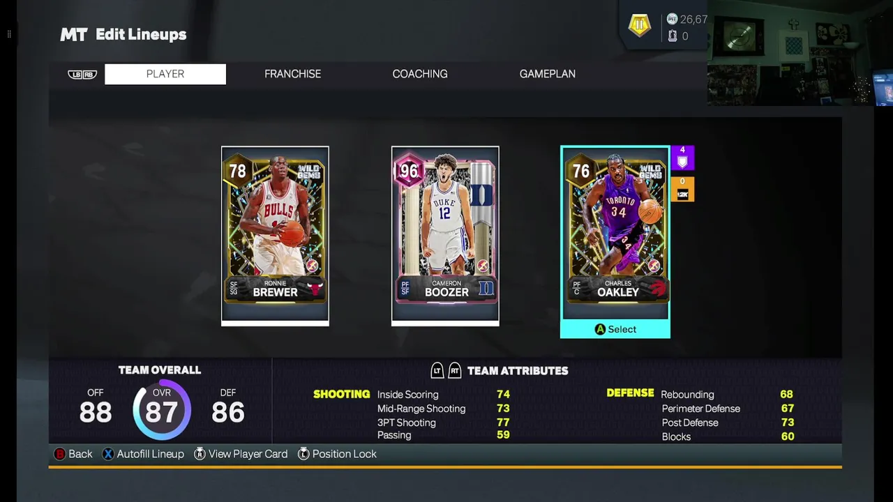
Task: Click the OVR 87 rating ring
Action: pos(162,410)
